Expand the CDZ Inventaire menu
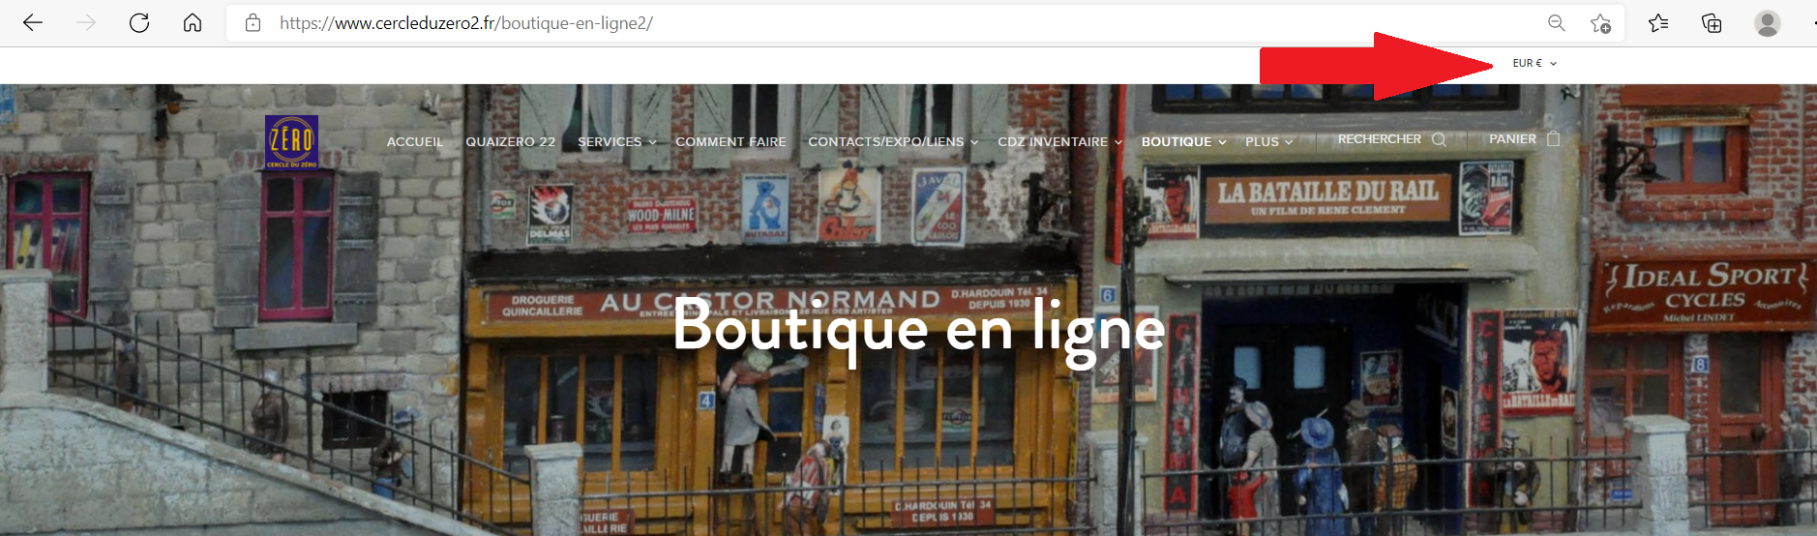 pyautogui.click(x=1059, y=142)
